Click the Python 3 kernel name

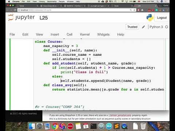pyautogui.click(x=156, y=27)
